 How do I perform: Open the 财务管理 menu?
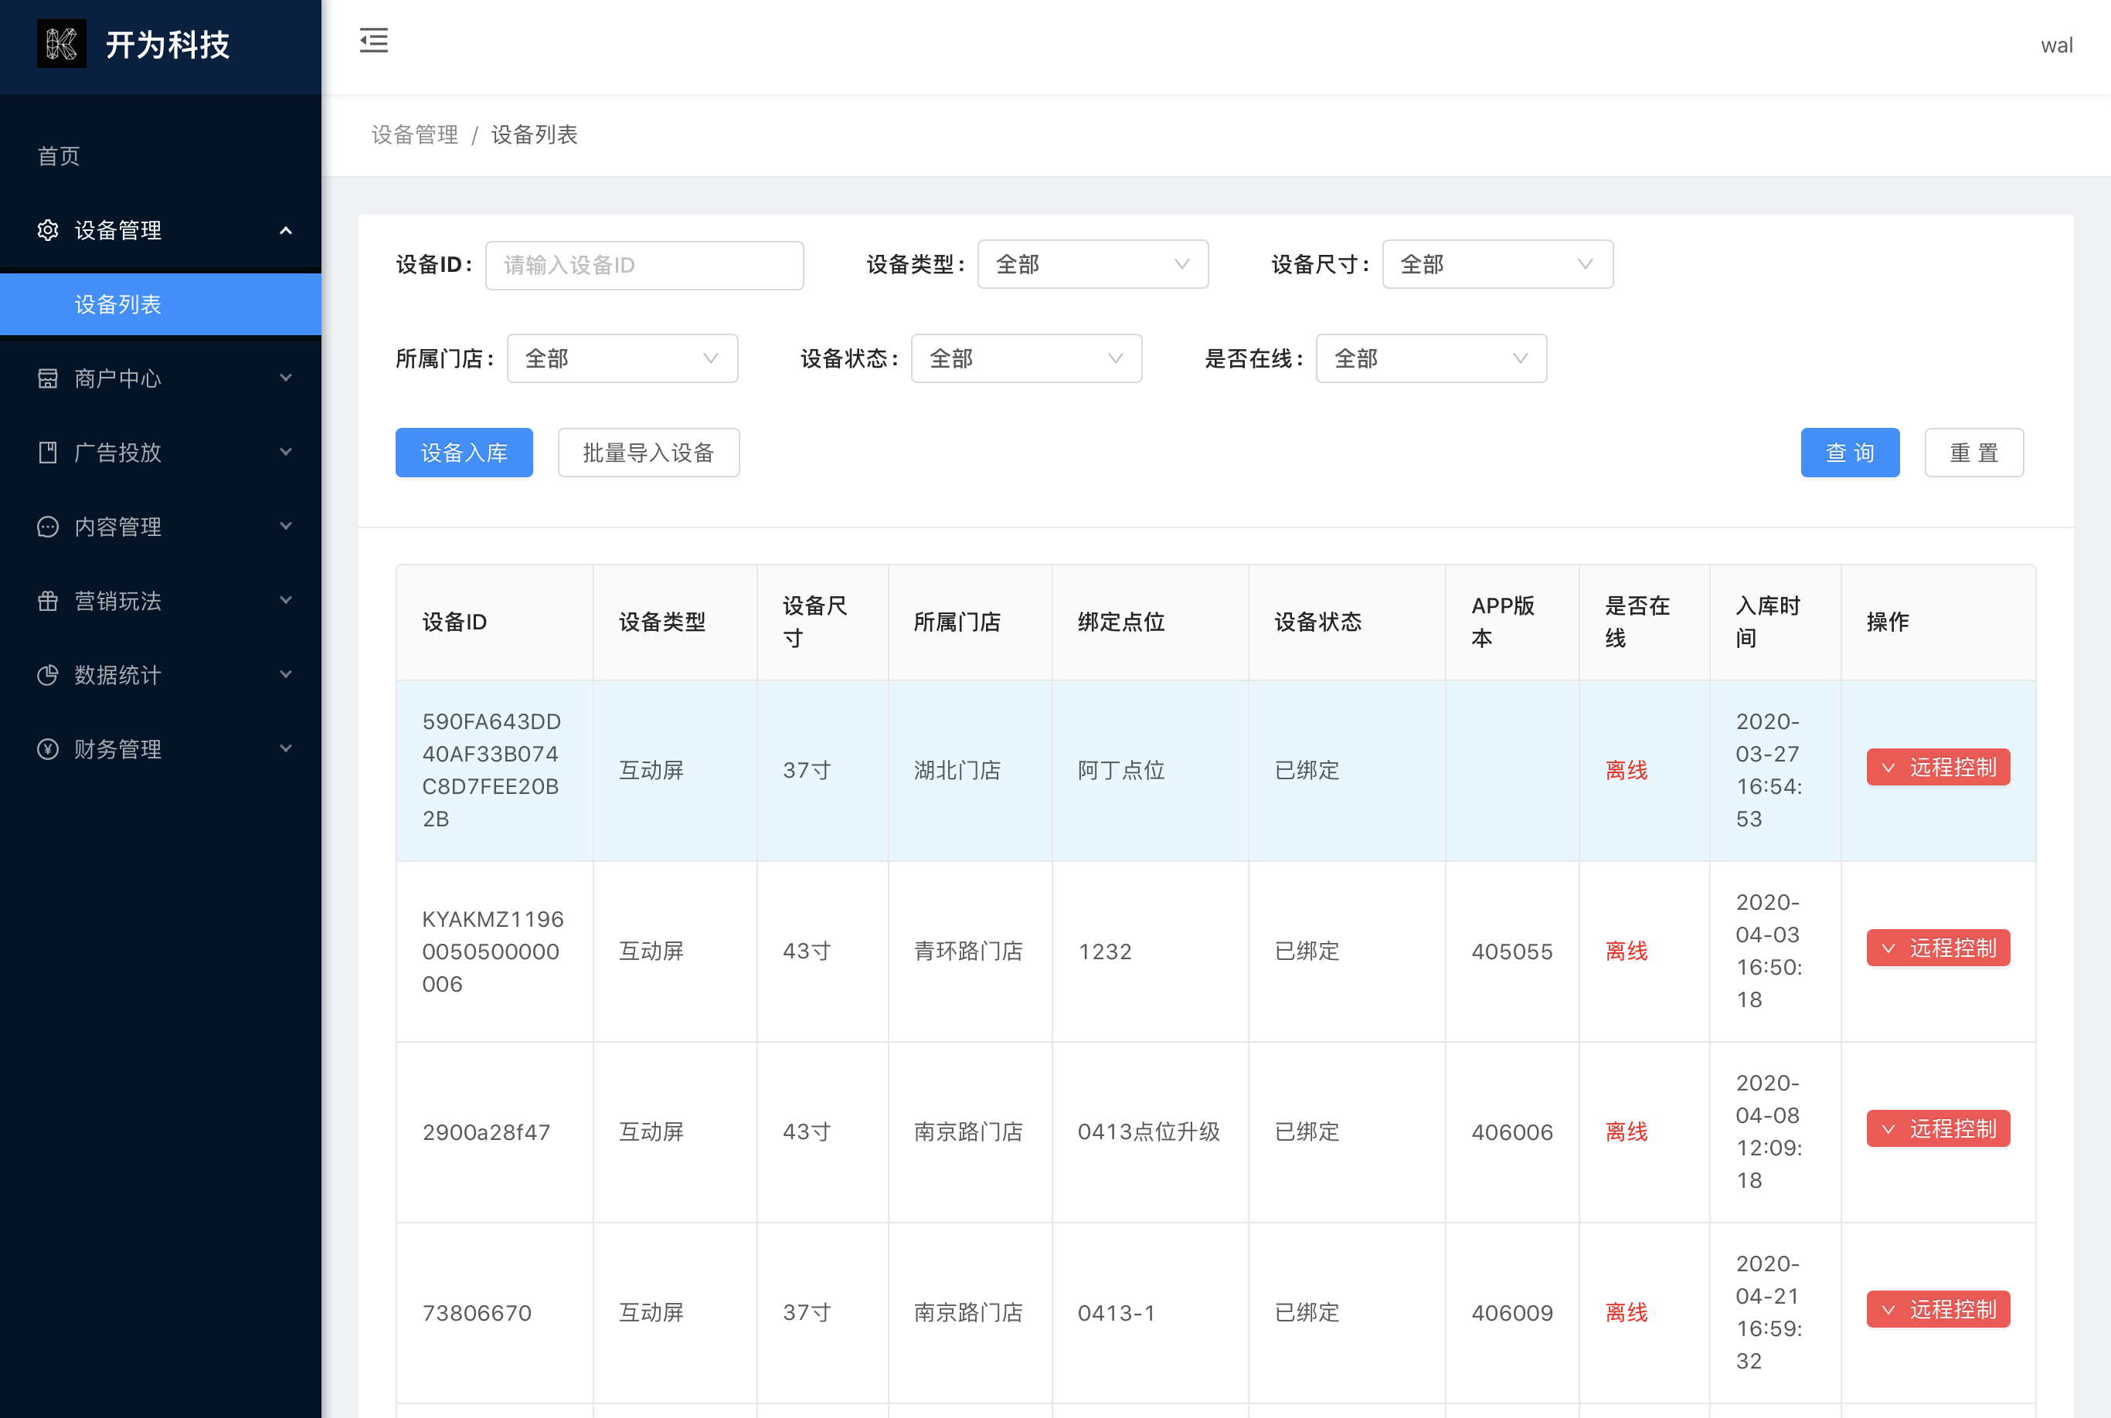(x=160, y=749)
